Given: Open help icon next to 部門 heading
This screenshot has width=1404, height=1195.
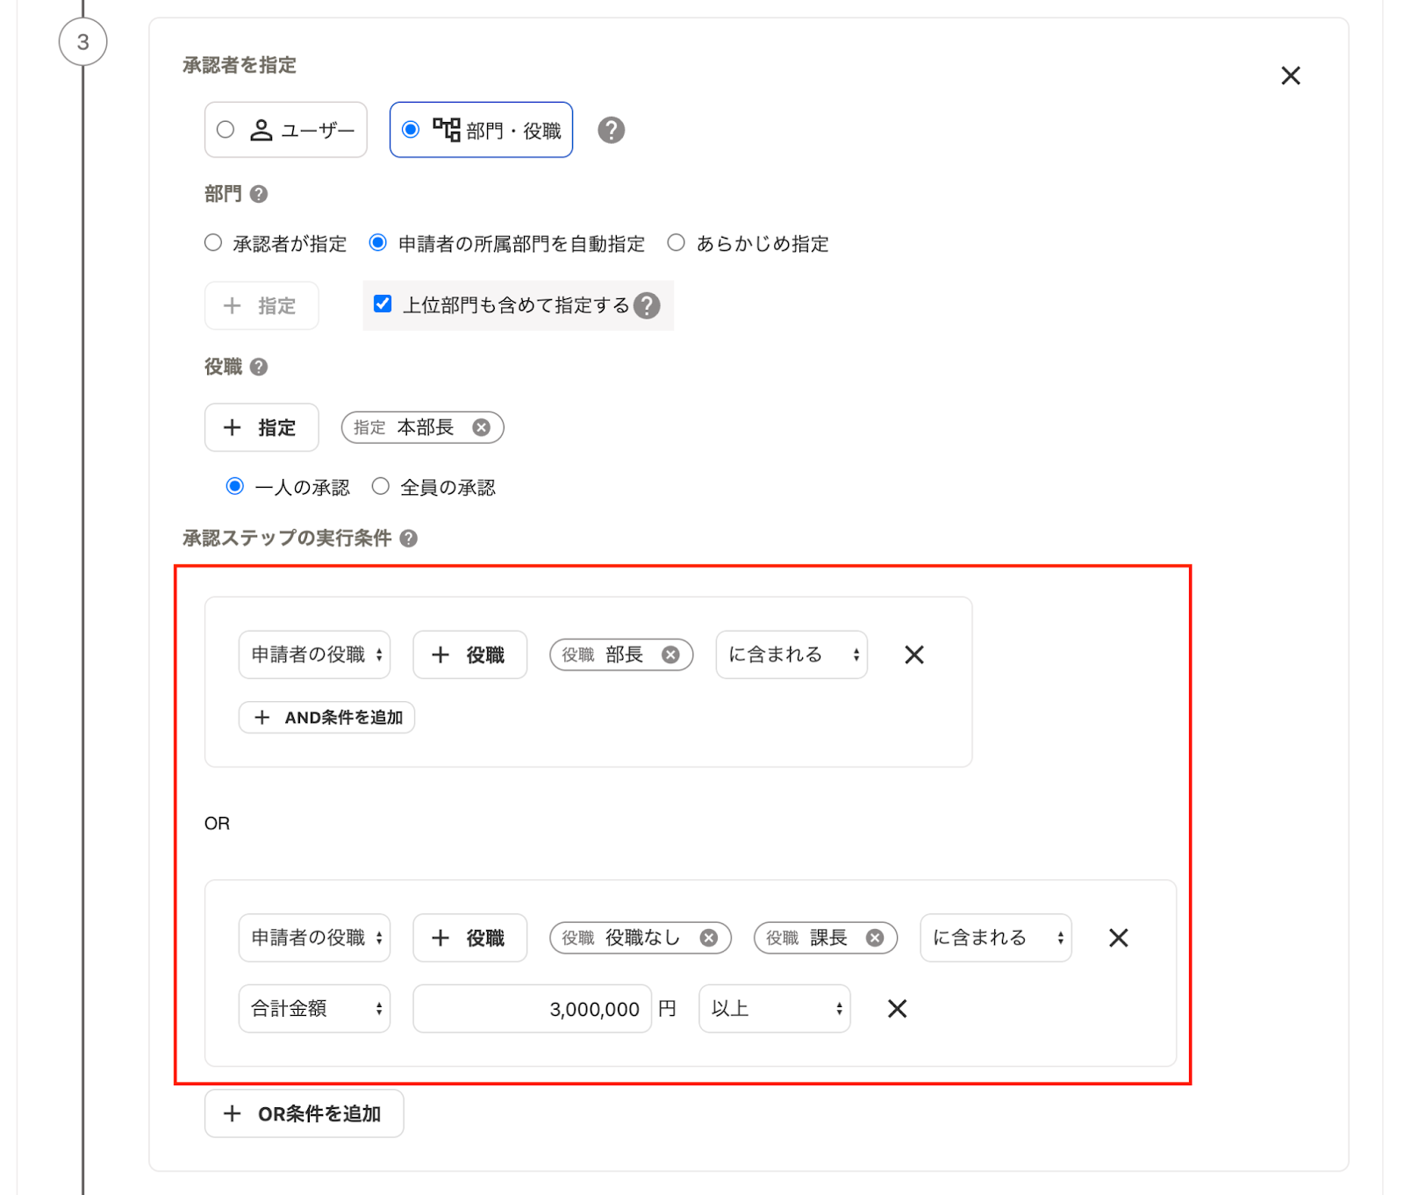Looking at the screenshot, I should (x=259, y=194).
